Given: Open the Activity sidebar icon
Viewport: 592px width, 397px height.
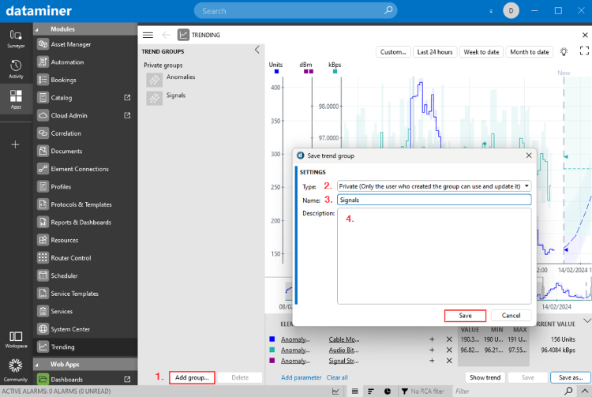Looking at the screenshot, I should tap(16, 69).
